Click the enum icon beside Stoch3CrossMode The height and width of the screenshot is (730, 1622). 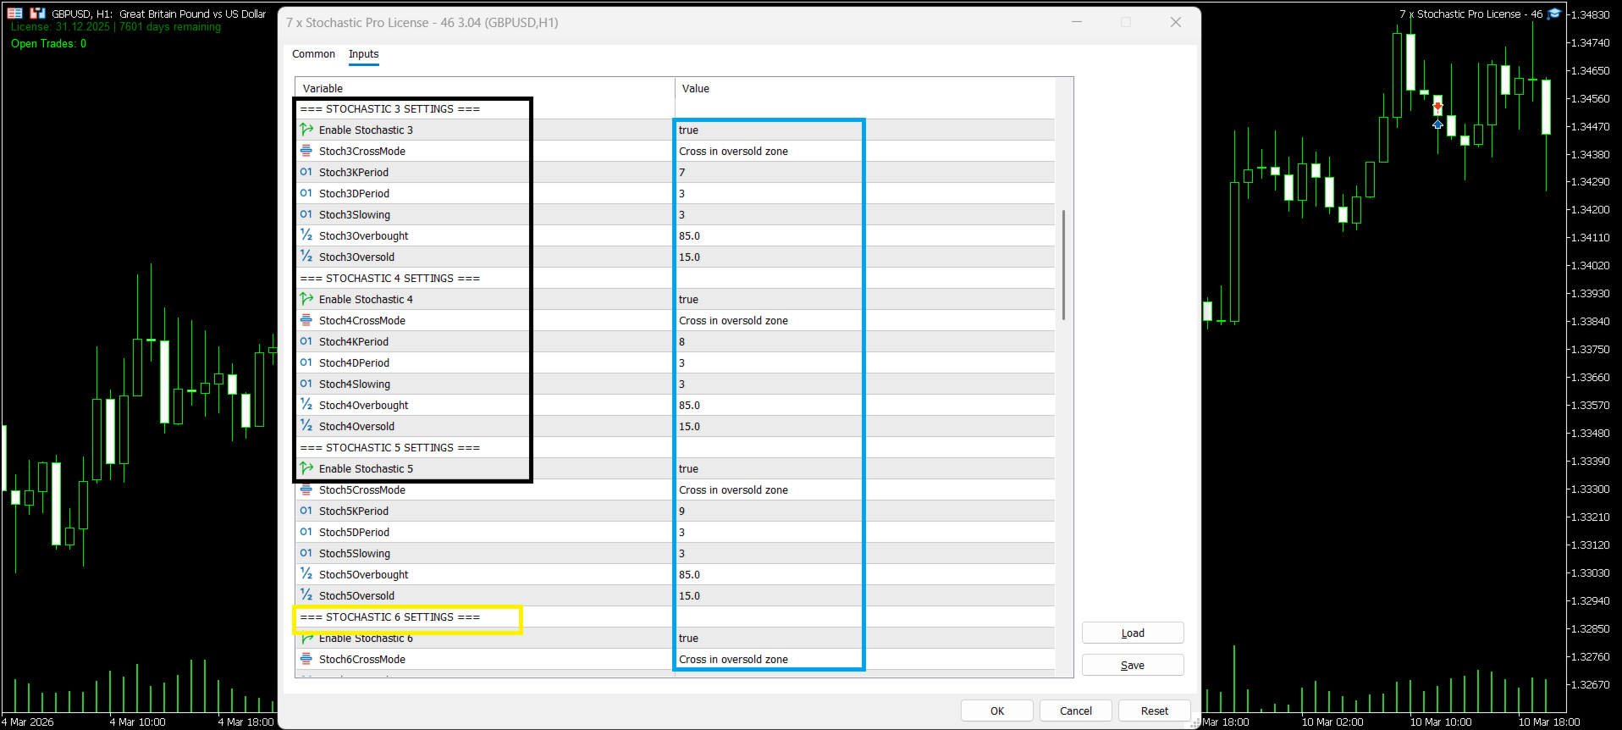[x=306, y=151]
